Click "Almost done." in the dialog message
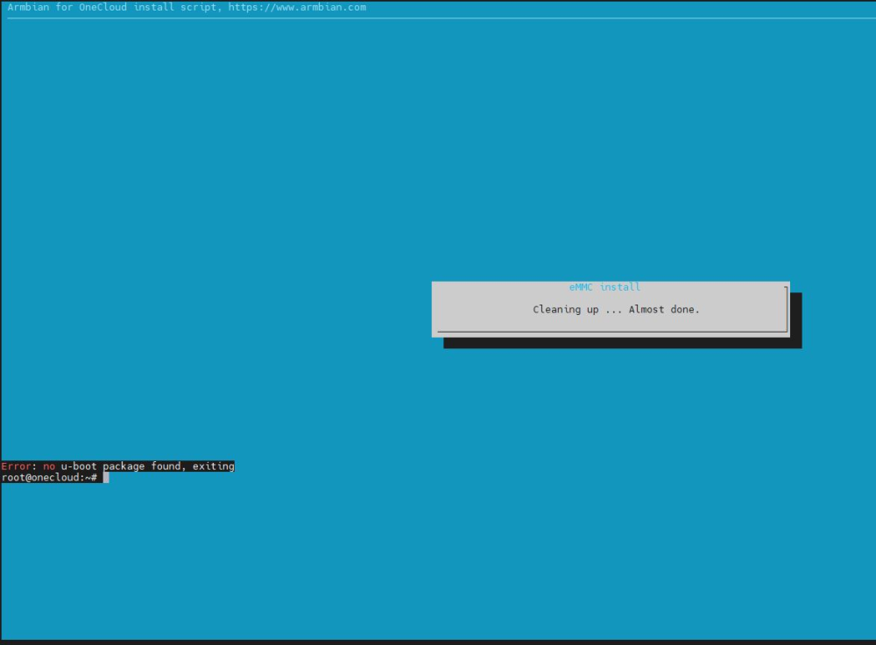The width and height of the screenshot is (876, 645). [x=664, y=310]
